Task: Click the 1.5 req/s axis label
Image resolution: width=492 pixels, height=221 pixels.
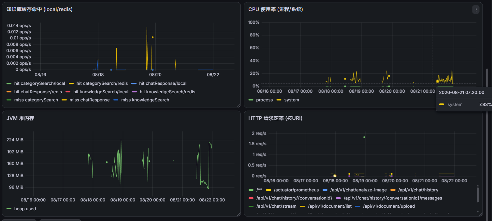Action: coord(257,144)
